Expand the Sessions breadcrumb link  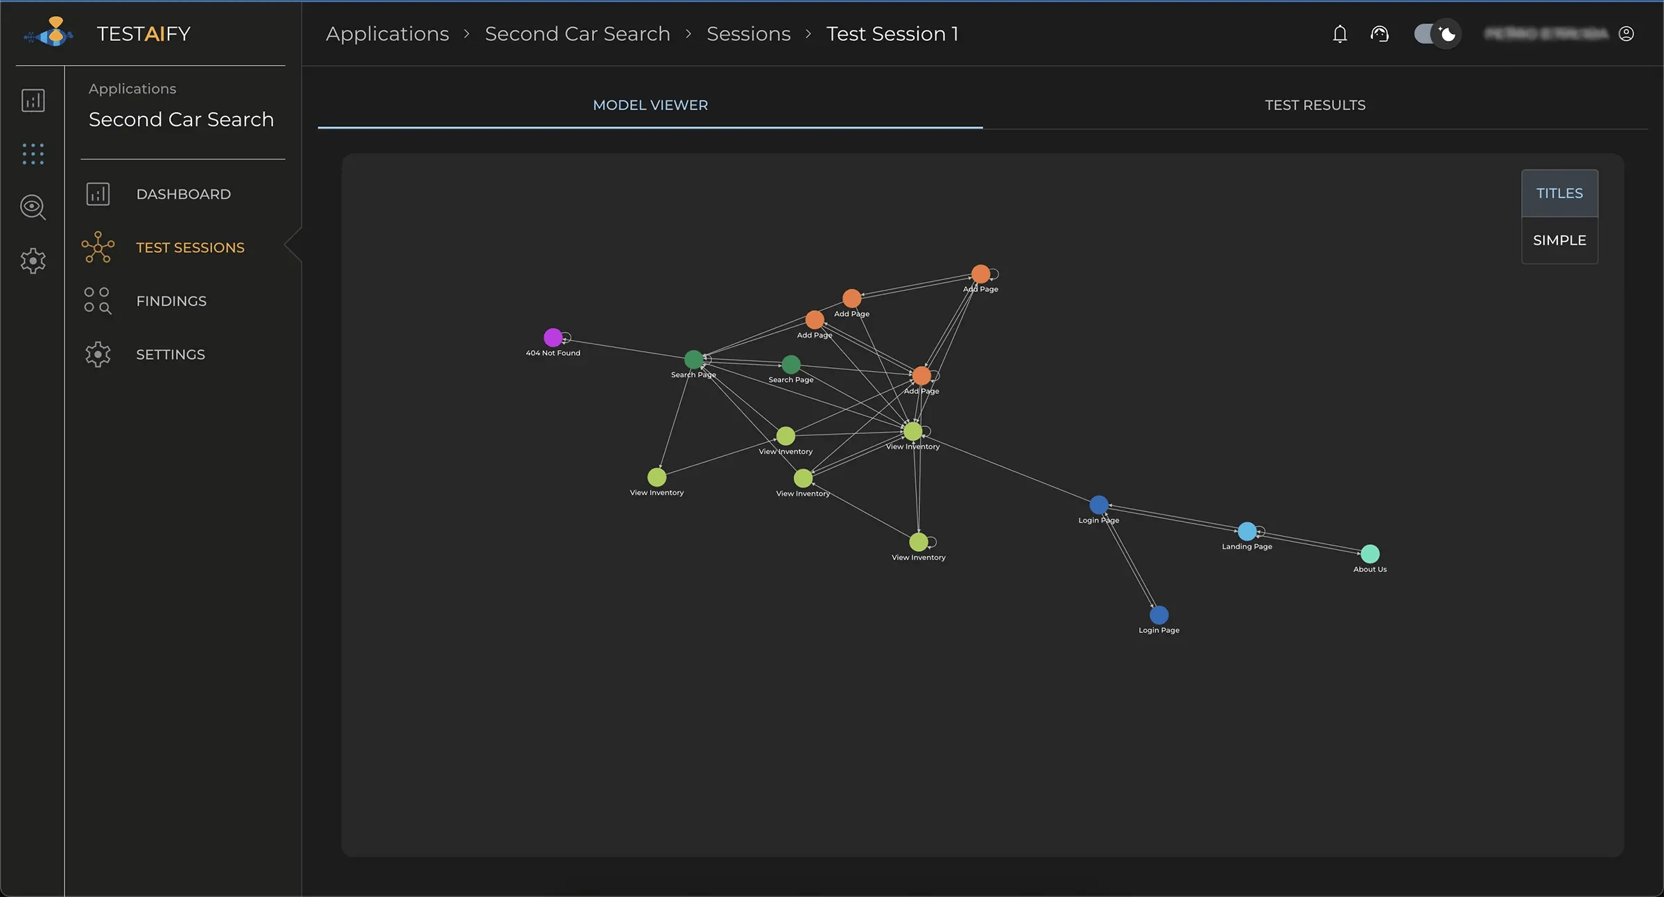[x=748, y=32]
